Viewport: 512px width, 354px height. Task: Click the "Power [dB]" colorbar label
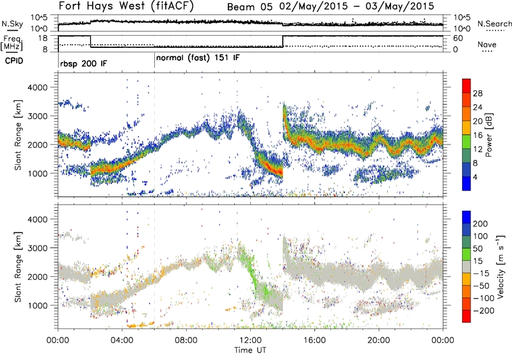pos(489,135)
